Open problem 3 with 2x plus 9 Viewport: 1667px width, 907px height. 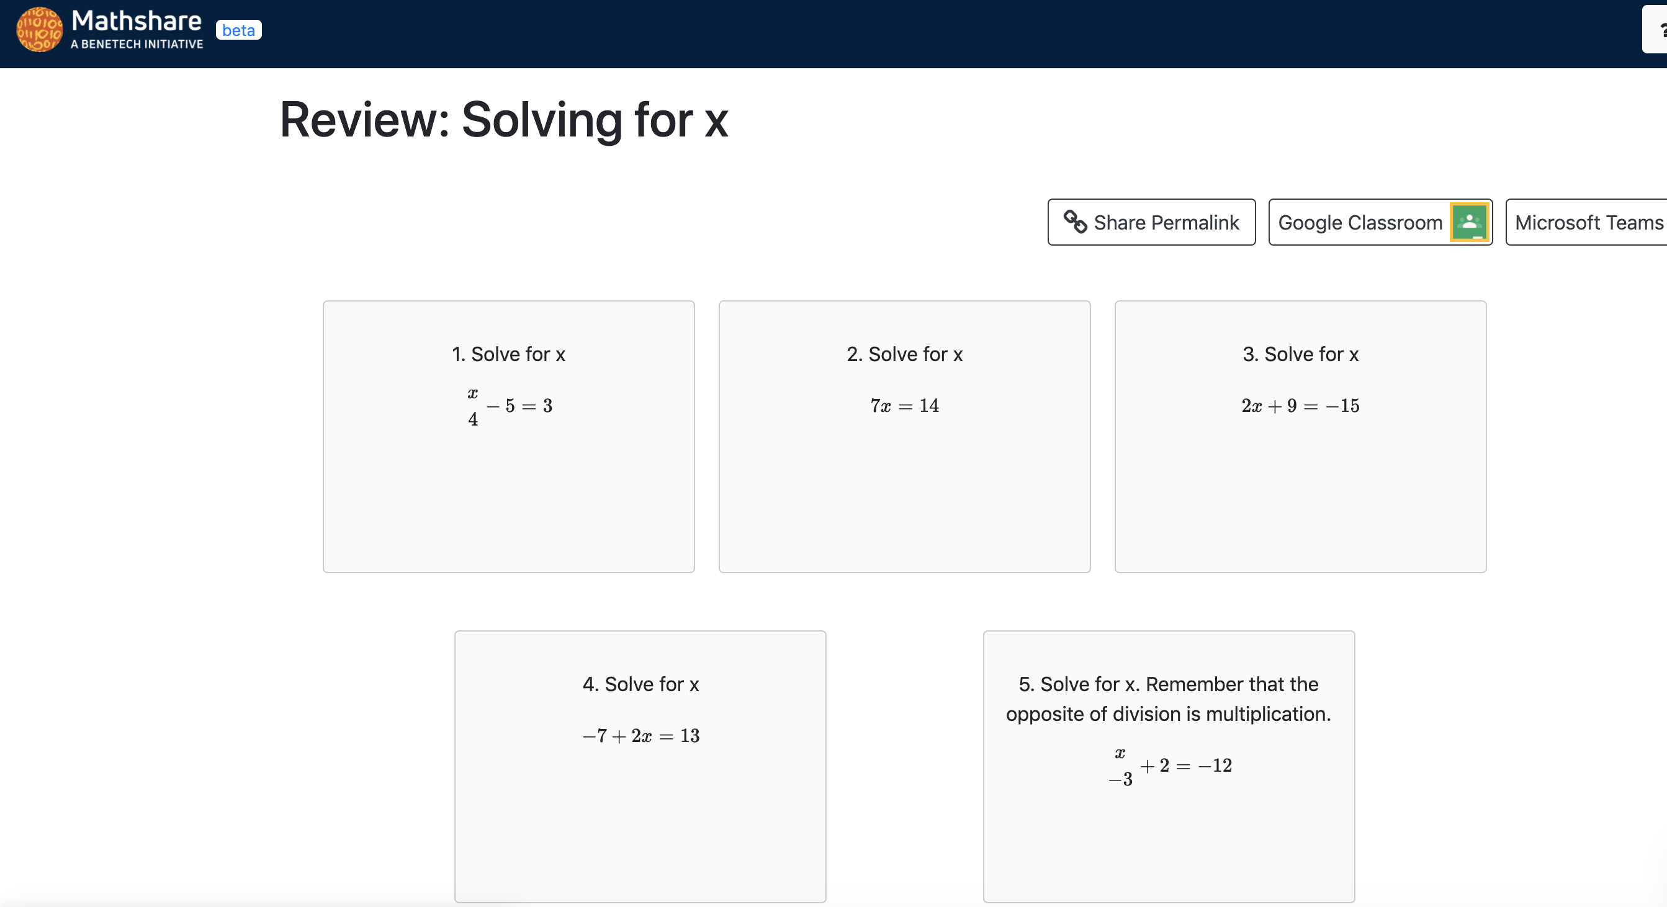(x=1300, y=437)
